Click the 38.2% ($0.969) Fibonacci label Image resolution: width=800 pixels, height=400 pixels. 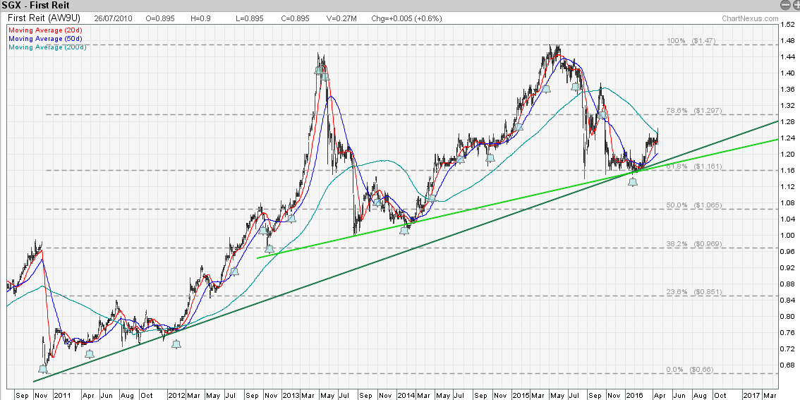(x=693, y=244)
